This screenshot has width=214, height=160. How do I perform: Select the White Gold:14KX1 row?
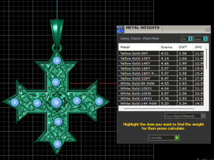(161, 99)
